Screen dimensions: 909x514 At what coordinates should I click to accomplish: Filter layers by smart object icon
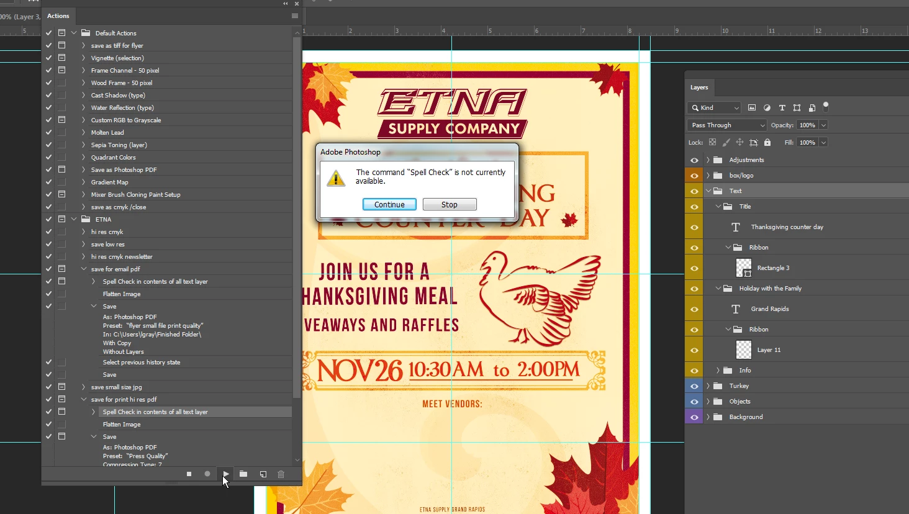[812, 107]
